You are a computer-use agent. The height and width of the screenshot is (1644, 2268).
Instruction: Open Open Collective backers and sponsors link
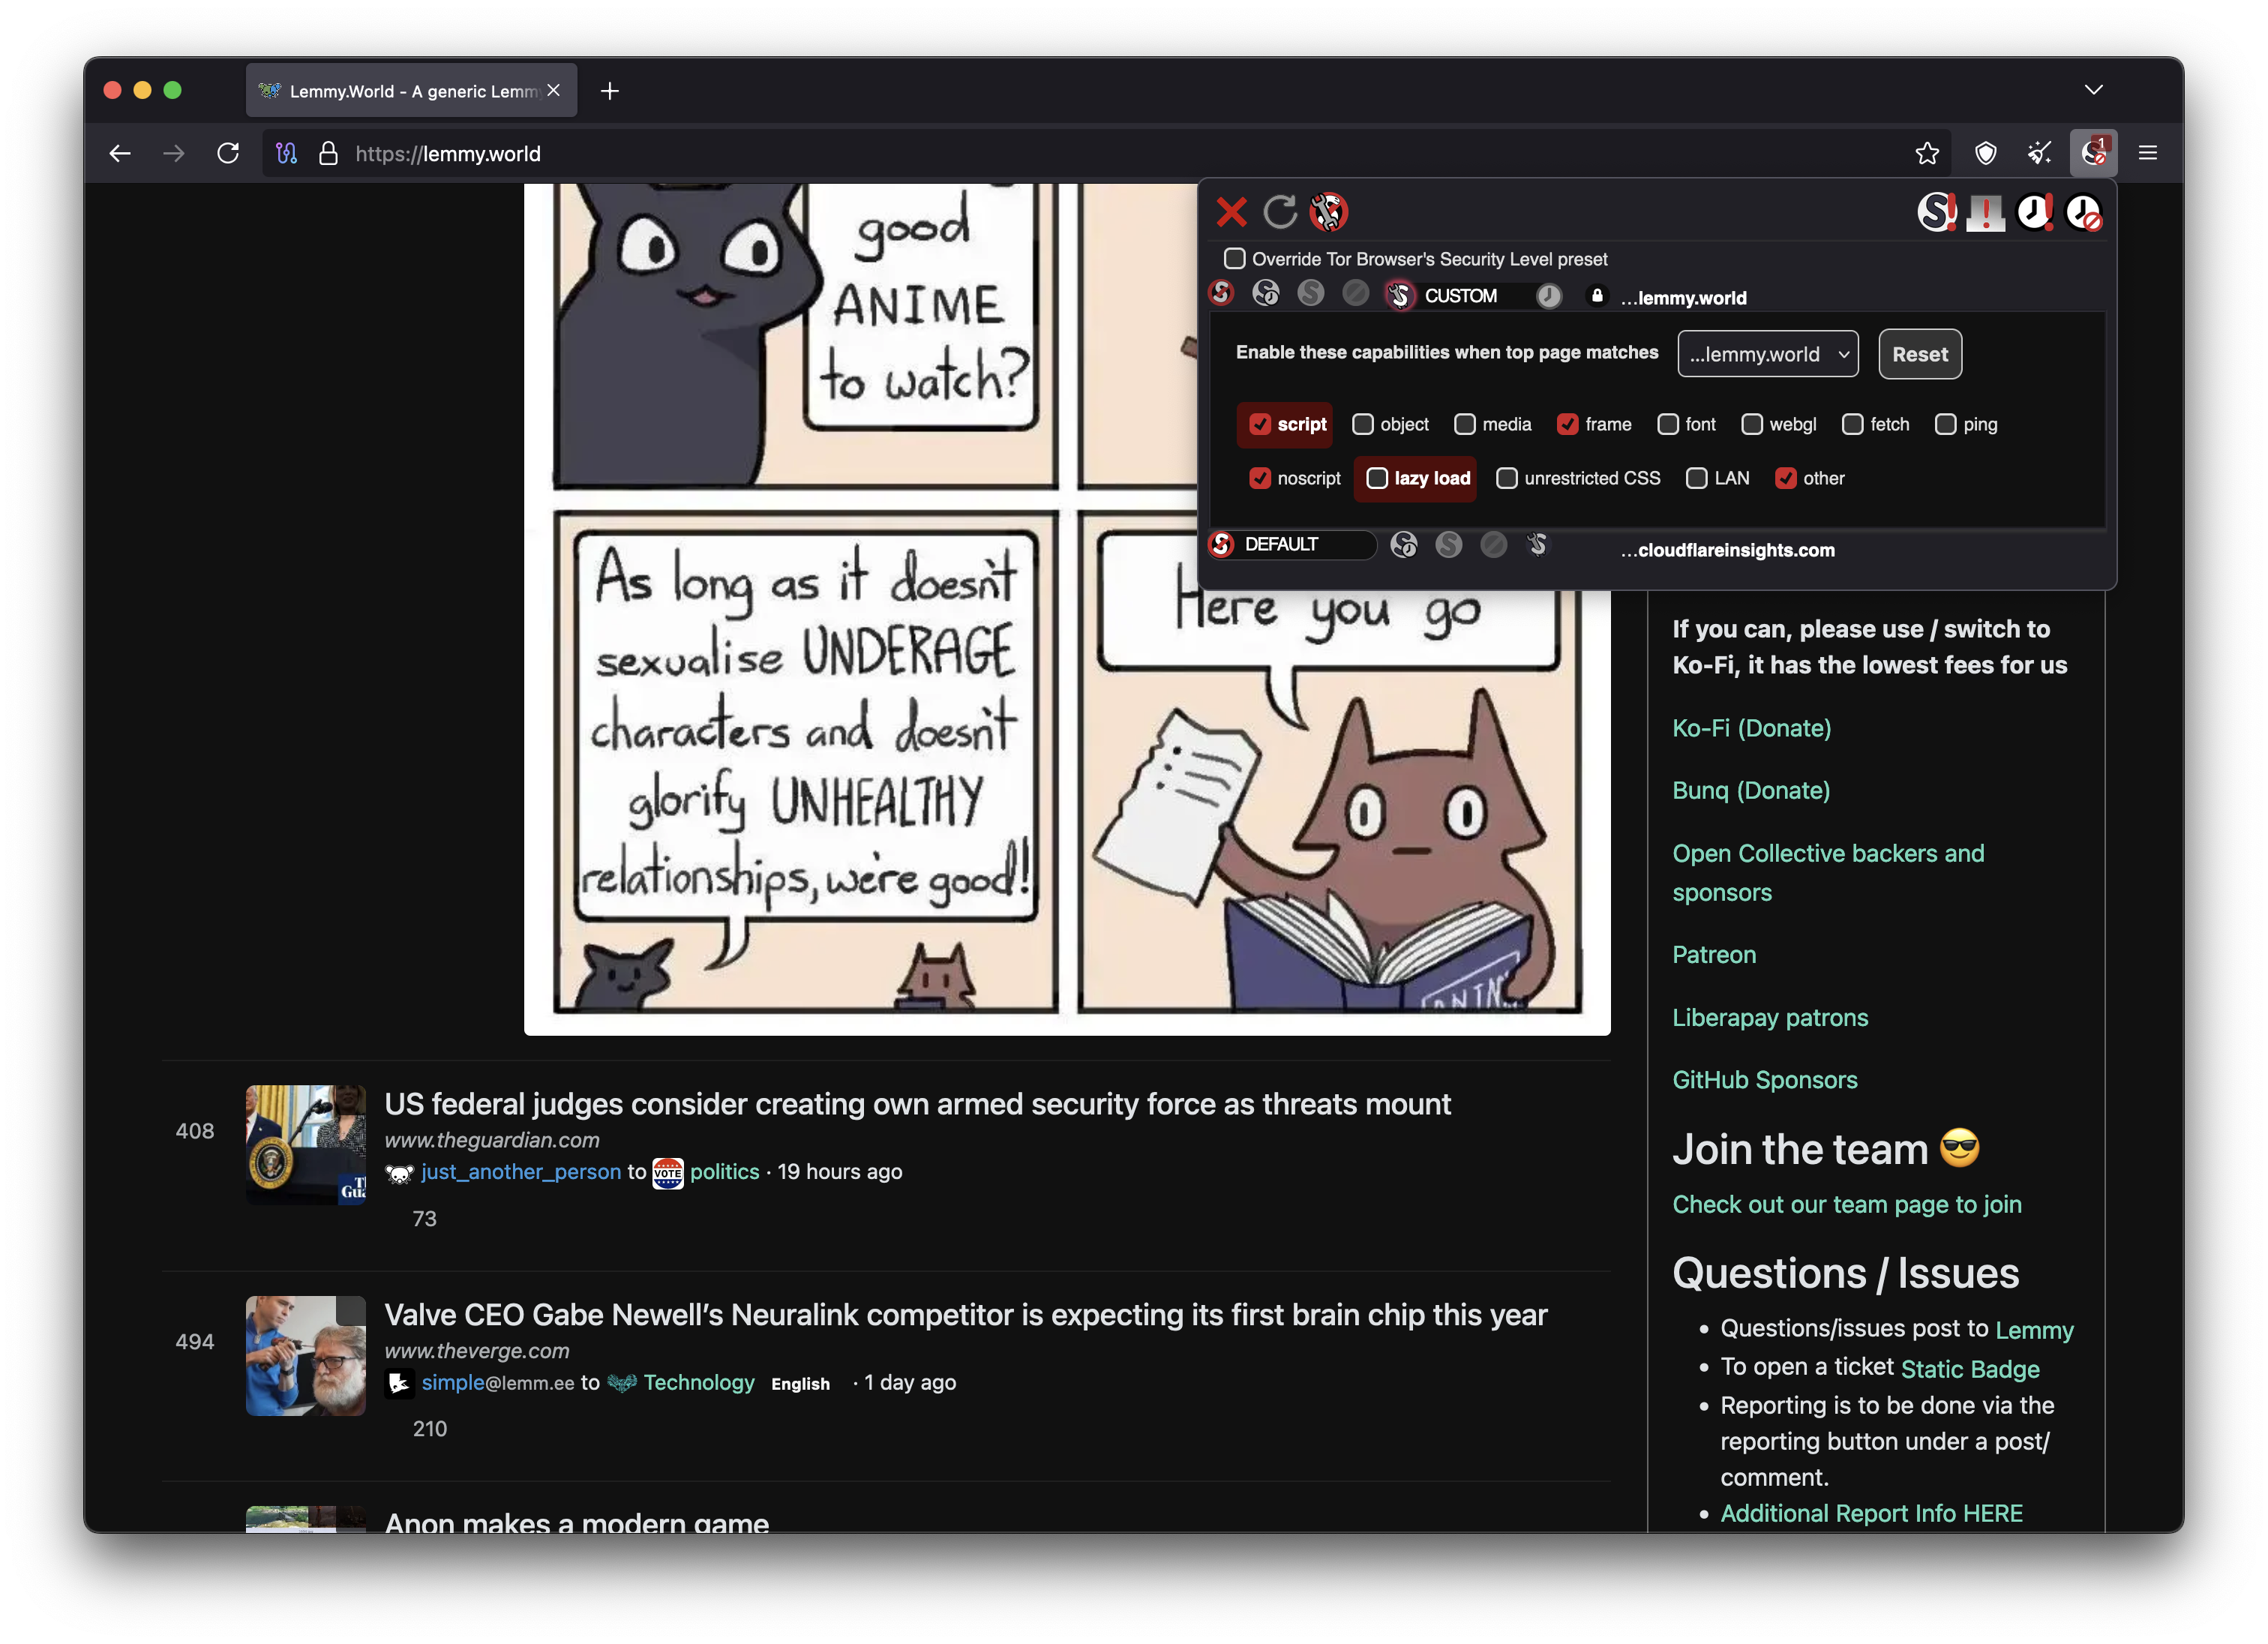(x=1828, y=872)
